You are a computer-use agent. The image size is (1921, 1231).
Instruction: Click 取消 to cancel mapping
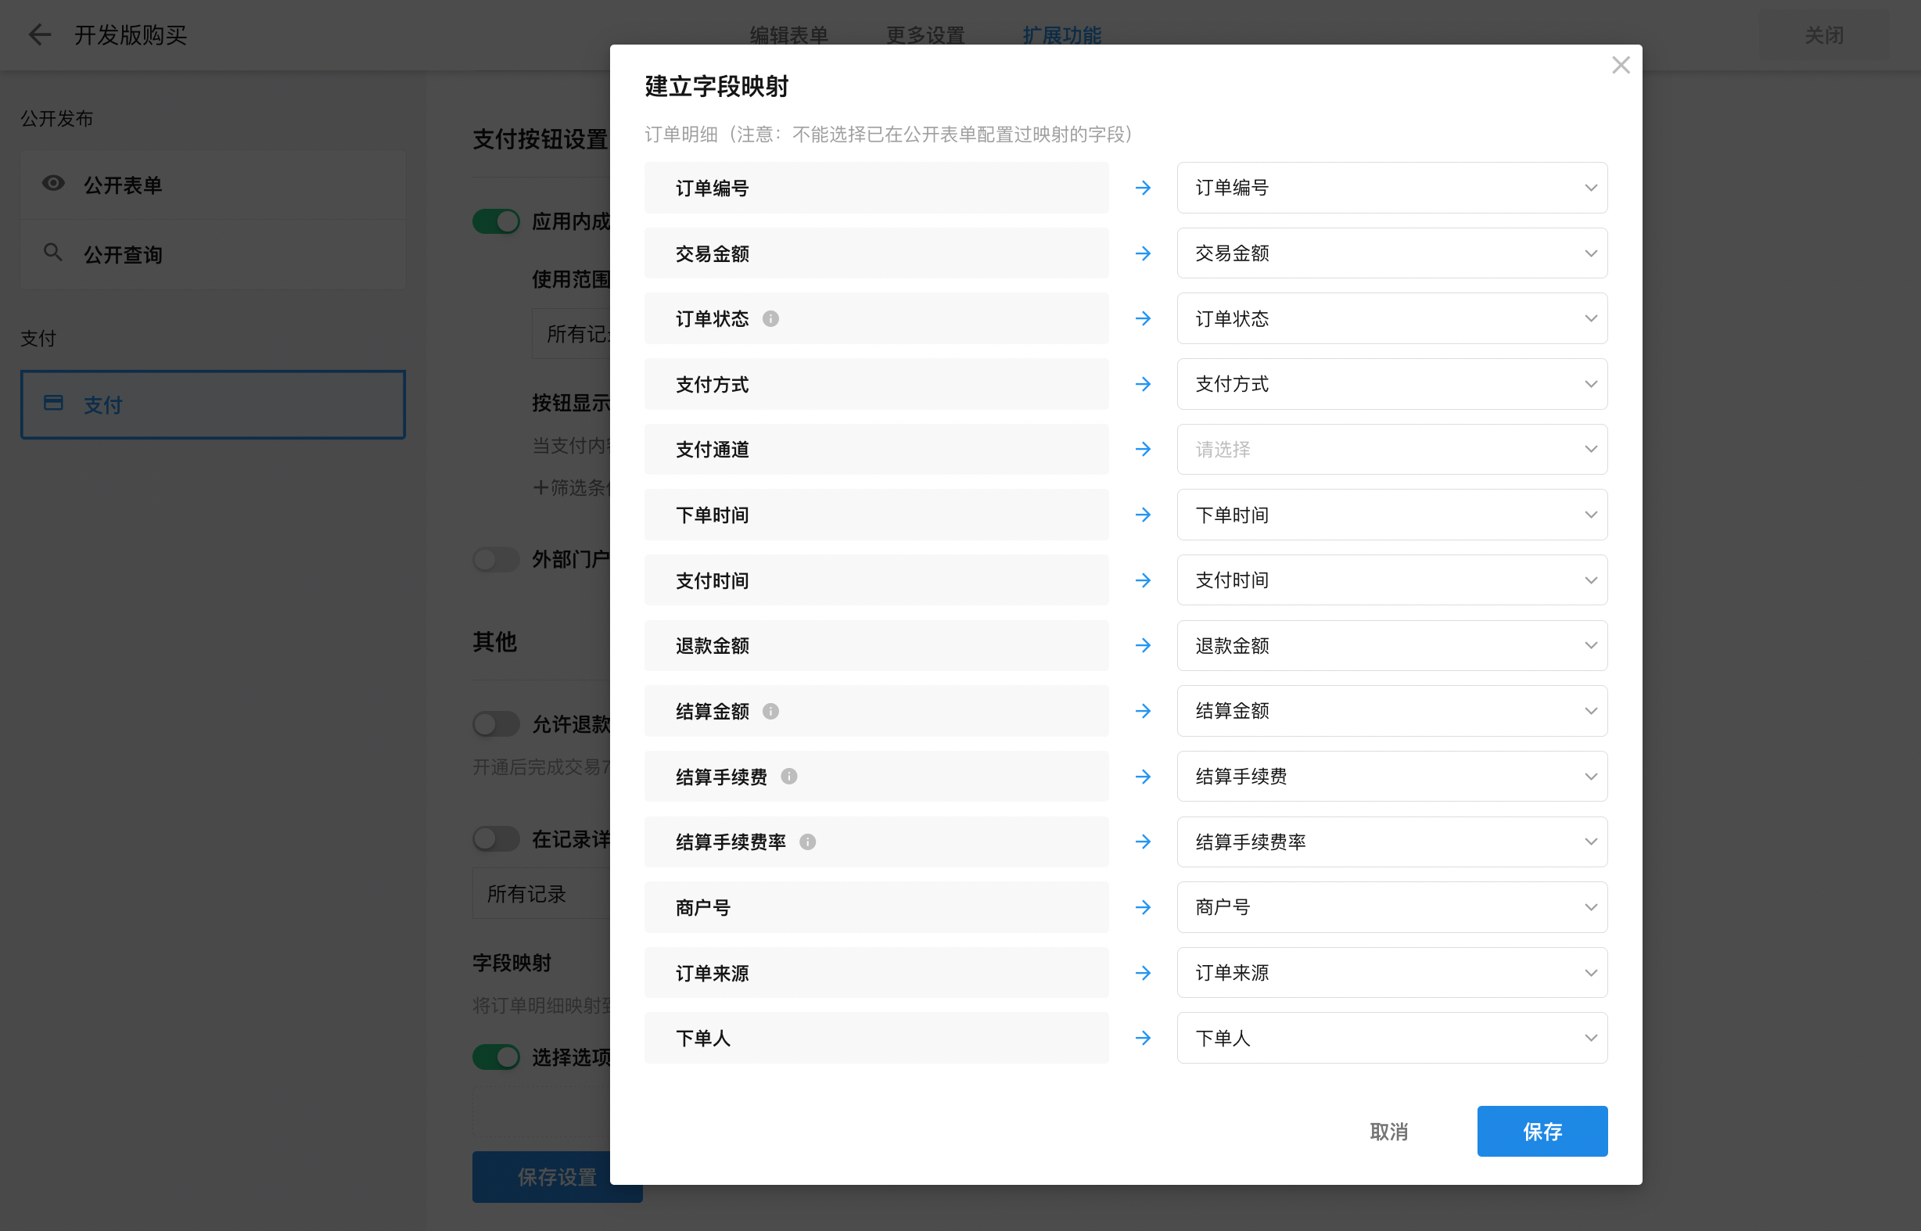tap(1388, 1131)
